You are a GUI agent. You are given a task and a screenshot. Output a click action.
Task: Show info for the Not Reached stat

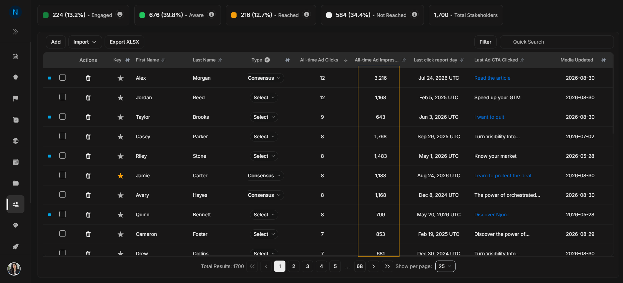pos(414,14)
